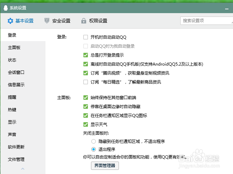Select 文件管理 in the sidebar

23,159
